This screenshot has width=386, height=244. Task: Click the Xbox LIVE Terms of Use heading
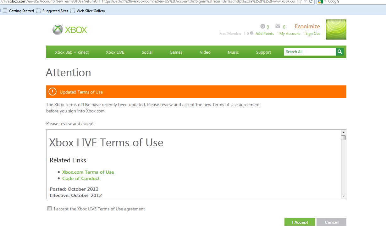click(106, 143)
